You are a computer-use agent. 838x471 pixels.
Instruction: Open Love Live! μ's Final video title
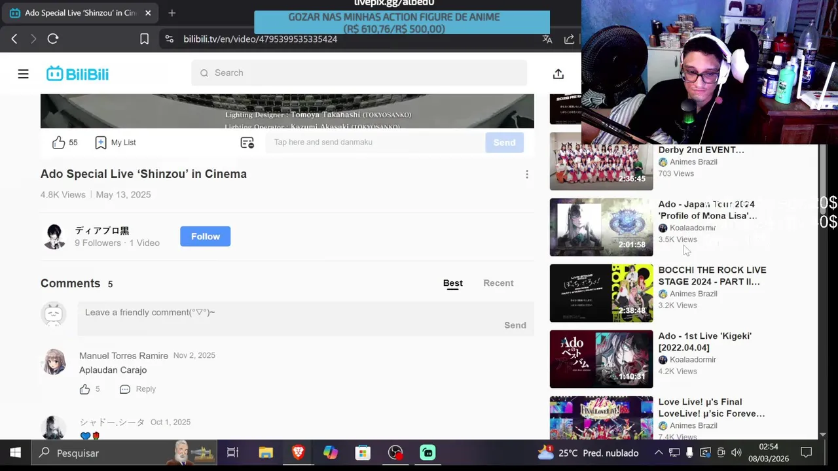712,408
